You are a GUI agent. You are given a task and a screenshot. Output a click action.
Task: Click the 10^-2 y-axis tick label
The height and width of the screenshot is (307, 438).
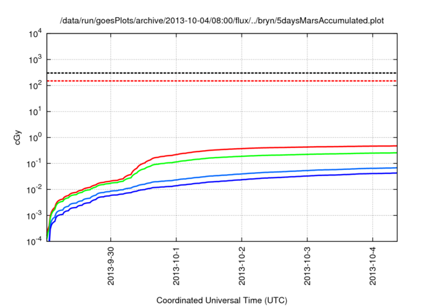pyautogui.click(x=34, y=190)
